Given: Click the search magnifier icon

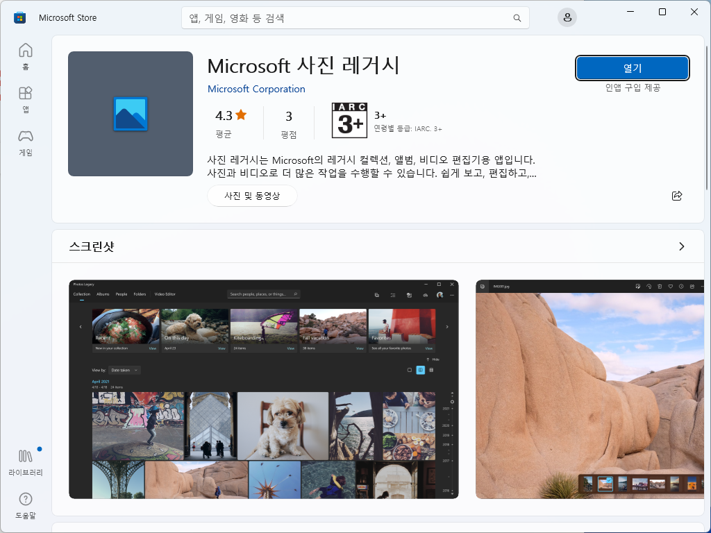Looking at the screenshot, I should (517, 18).
